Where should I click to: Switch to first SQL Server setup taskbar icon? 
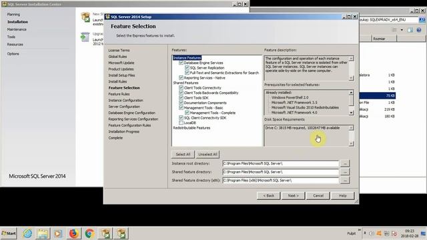click(x=105, y=233)
